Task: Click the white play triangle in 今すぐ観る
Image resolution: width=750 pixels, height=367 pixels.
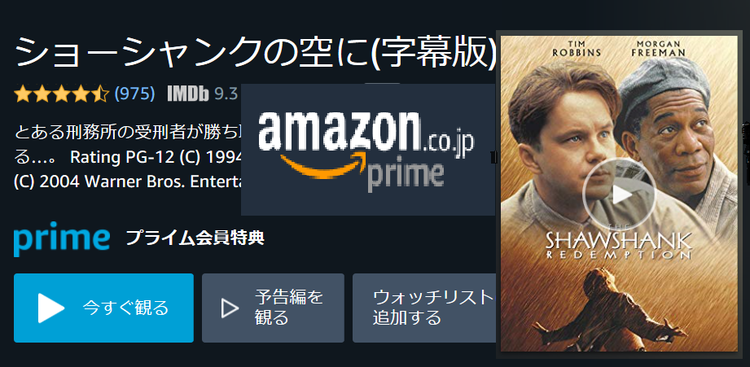Action: click(51, 308)
